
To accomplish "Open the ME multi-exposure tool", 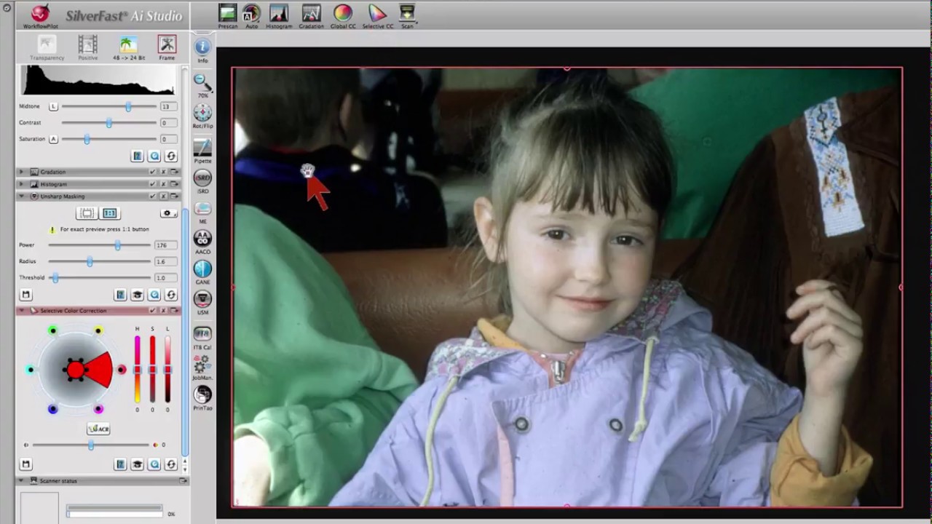I will [x=202, y=213].
